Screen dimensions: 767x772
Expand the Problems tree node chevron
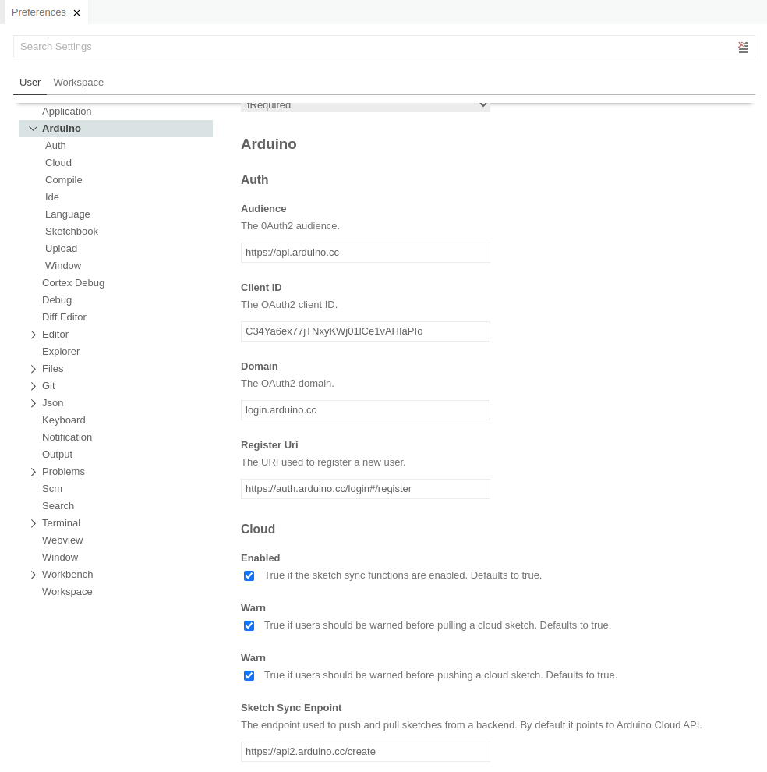point(33,472)
